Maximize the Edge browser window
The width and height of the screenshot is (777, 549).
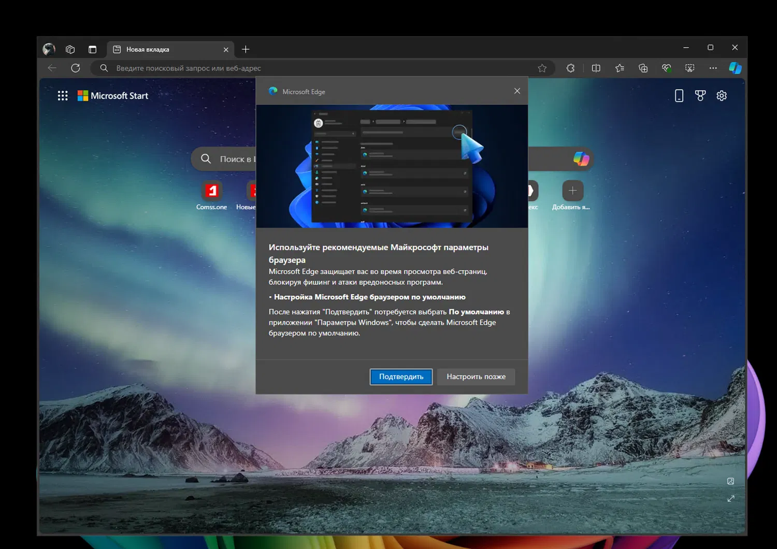(710, 48)
